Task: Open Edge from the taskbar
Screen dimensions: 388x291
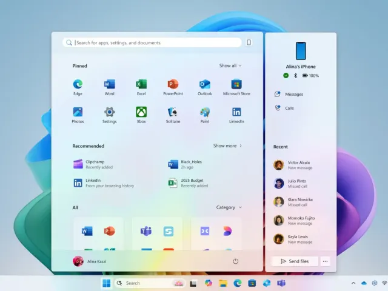Action: click(238, 283)
